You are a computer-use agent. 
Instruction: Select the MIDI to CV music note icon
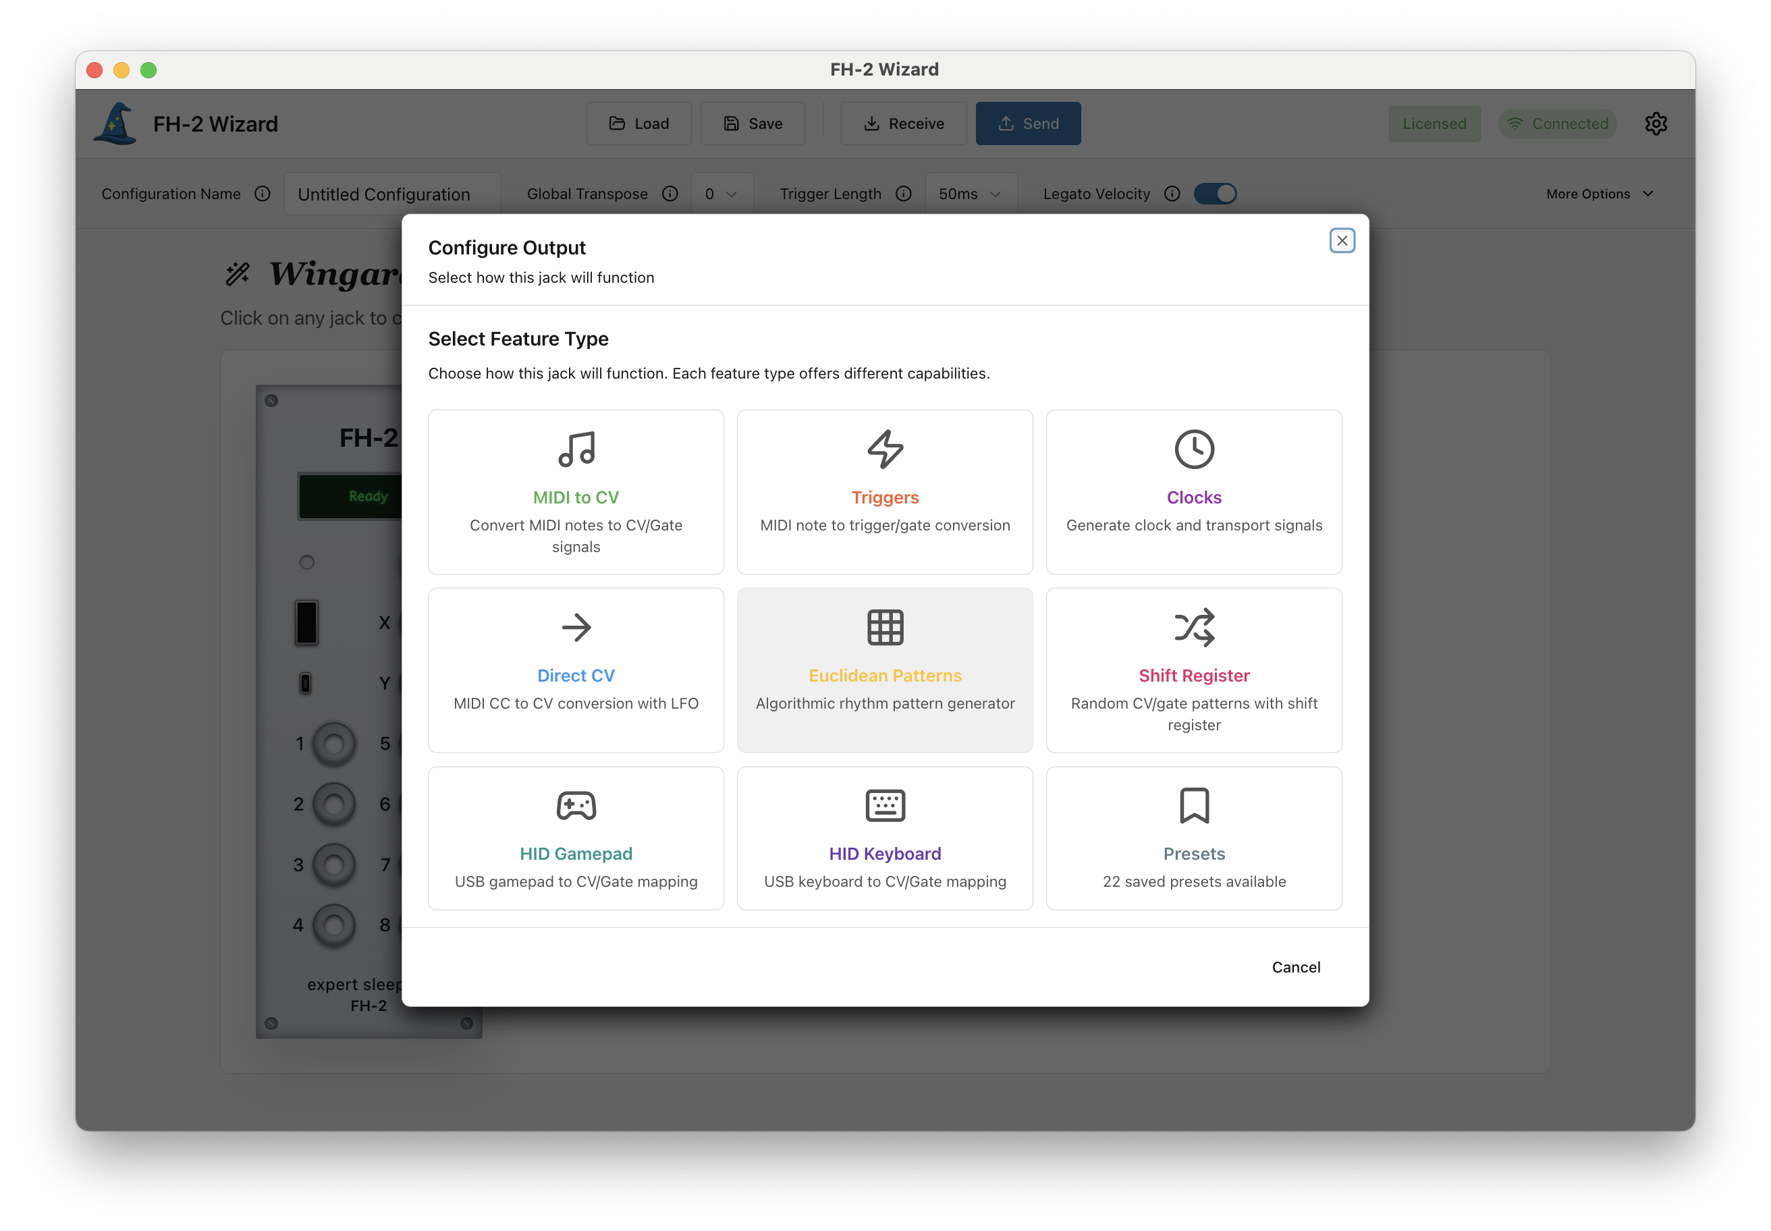tap(576, 449)
